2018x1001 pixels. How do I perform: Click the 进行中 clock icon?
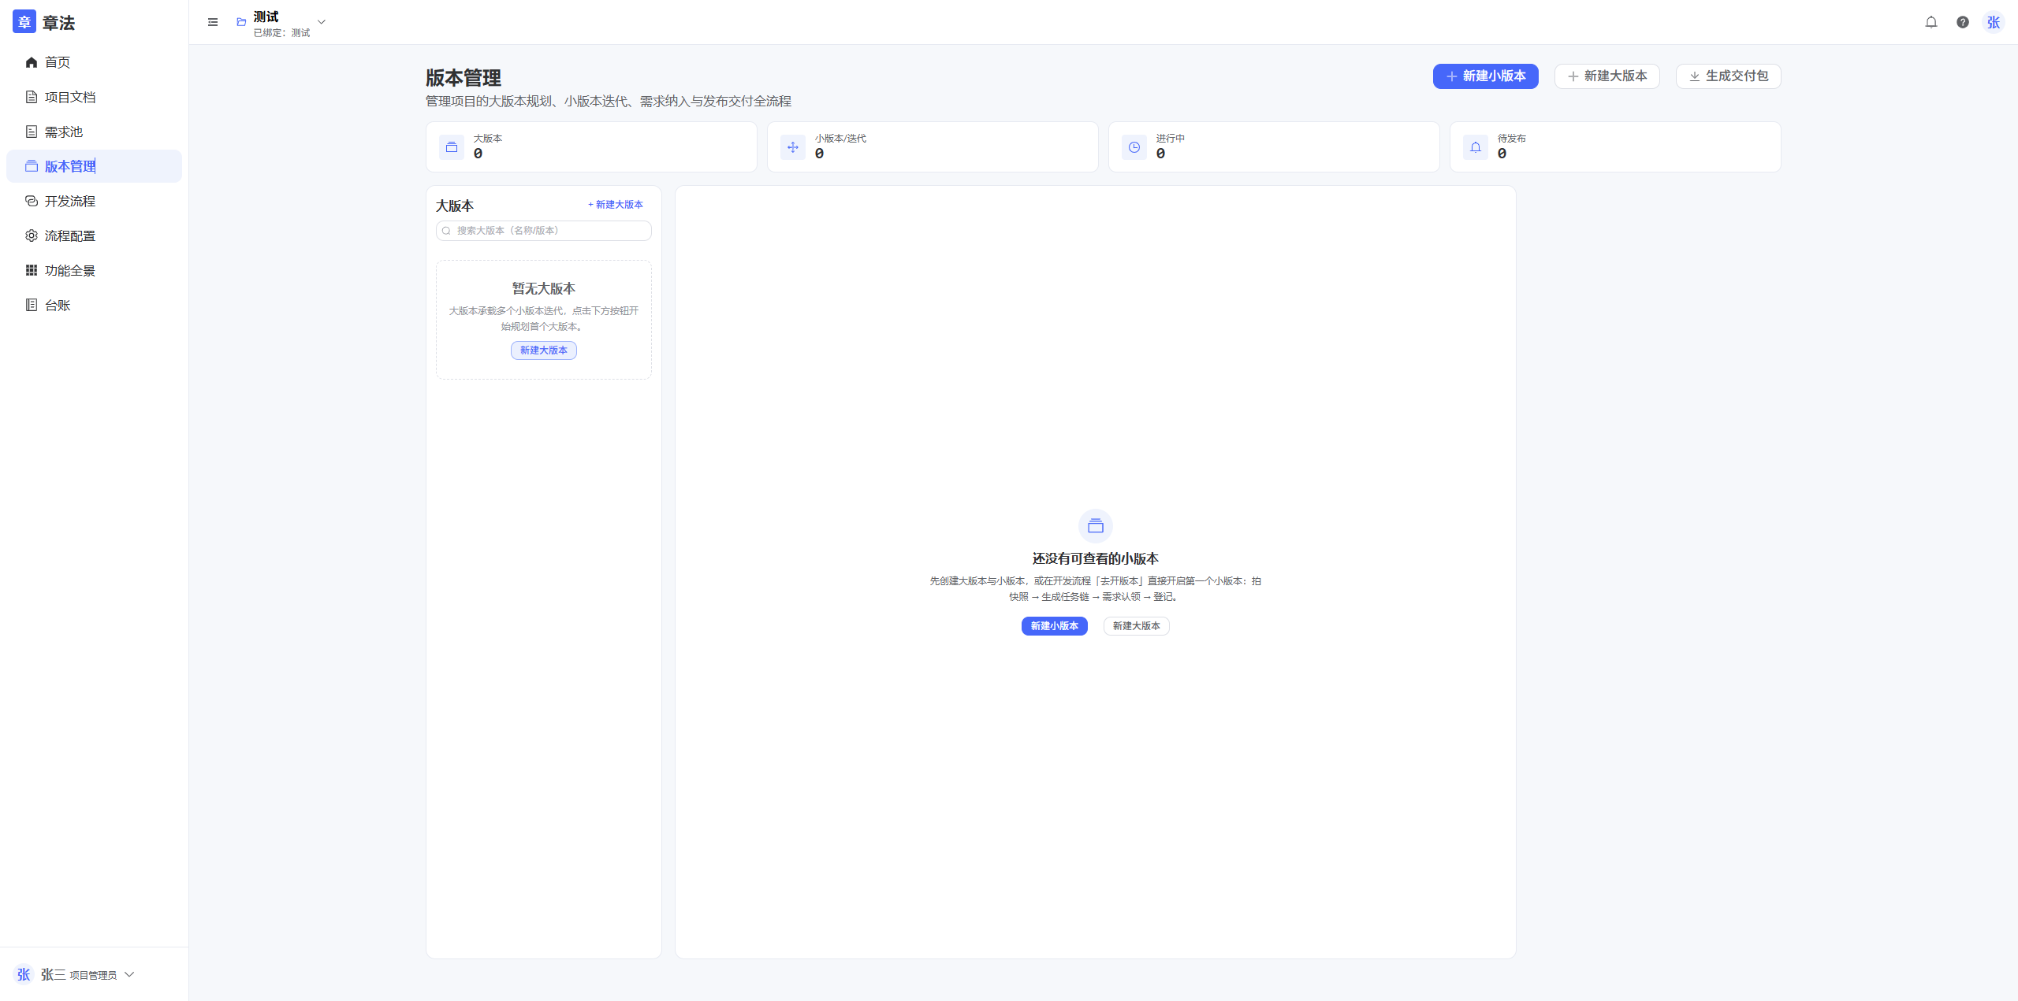[x=1134, y=147]
